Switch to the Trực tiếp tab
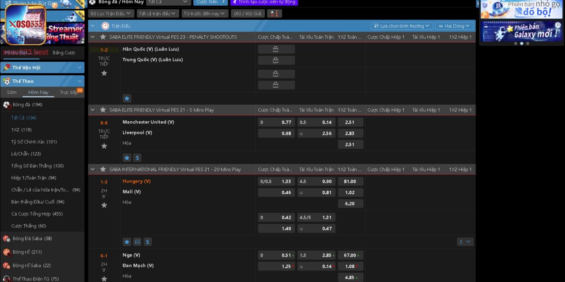This screenshot has width=565, height=282. click(68, 93)
